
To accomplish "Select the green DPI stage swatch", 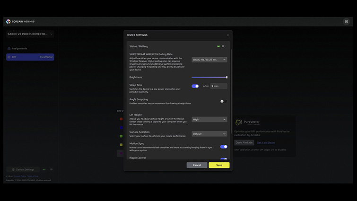I will [121, 136].
